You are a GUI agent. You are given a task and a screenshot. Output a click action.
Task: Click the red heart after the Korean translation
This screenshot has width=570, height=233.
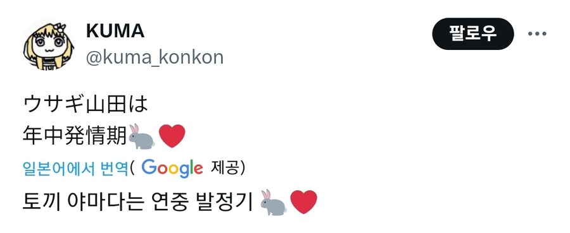tap(304, 202)
